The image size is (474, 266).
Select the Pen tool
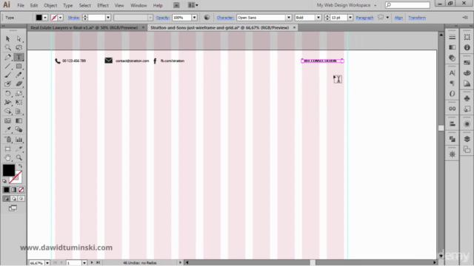point(8,57)
